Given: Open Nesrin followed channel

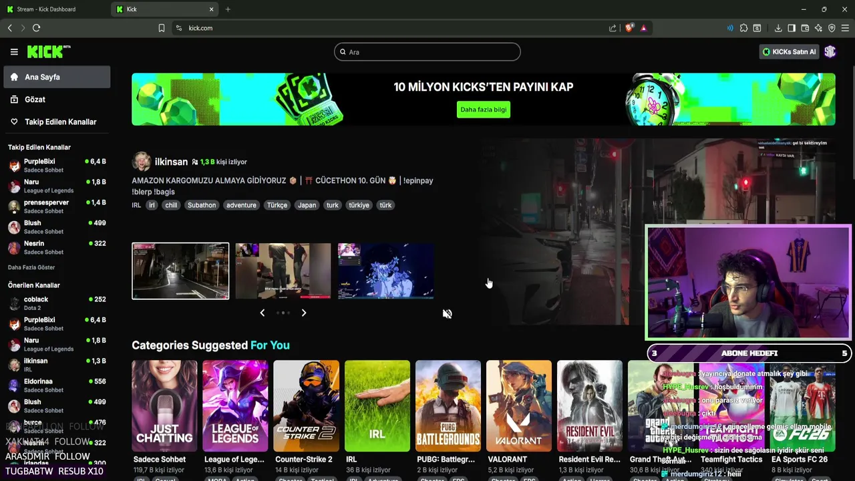Looking at the screenshot, I should point(57,247).
